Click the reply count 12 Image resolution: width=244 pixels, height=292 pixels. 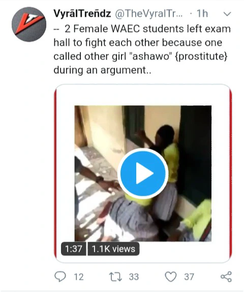tap(79, 277)
